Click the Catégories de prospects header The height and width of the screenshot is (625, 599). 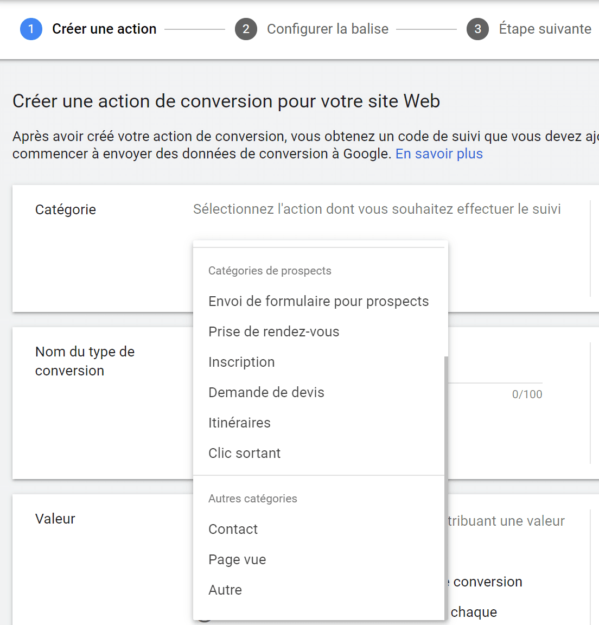coord(270,271)
